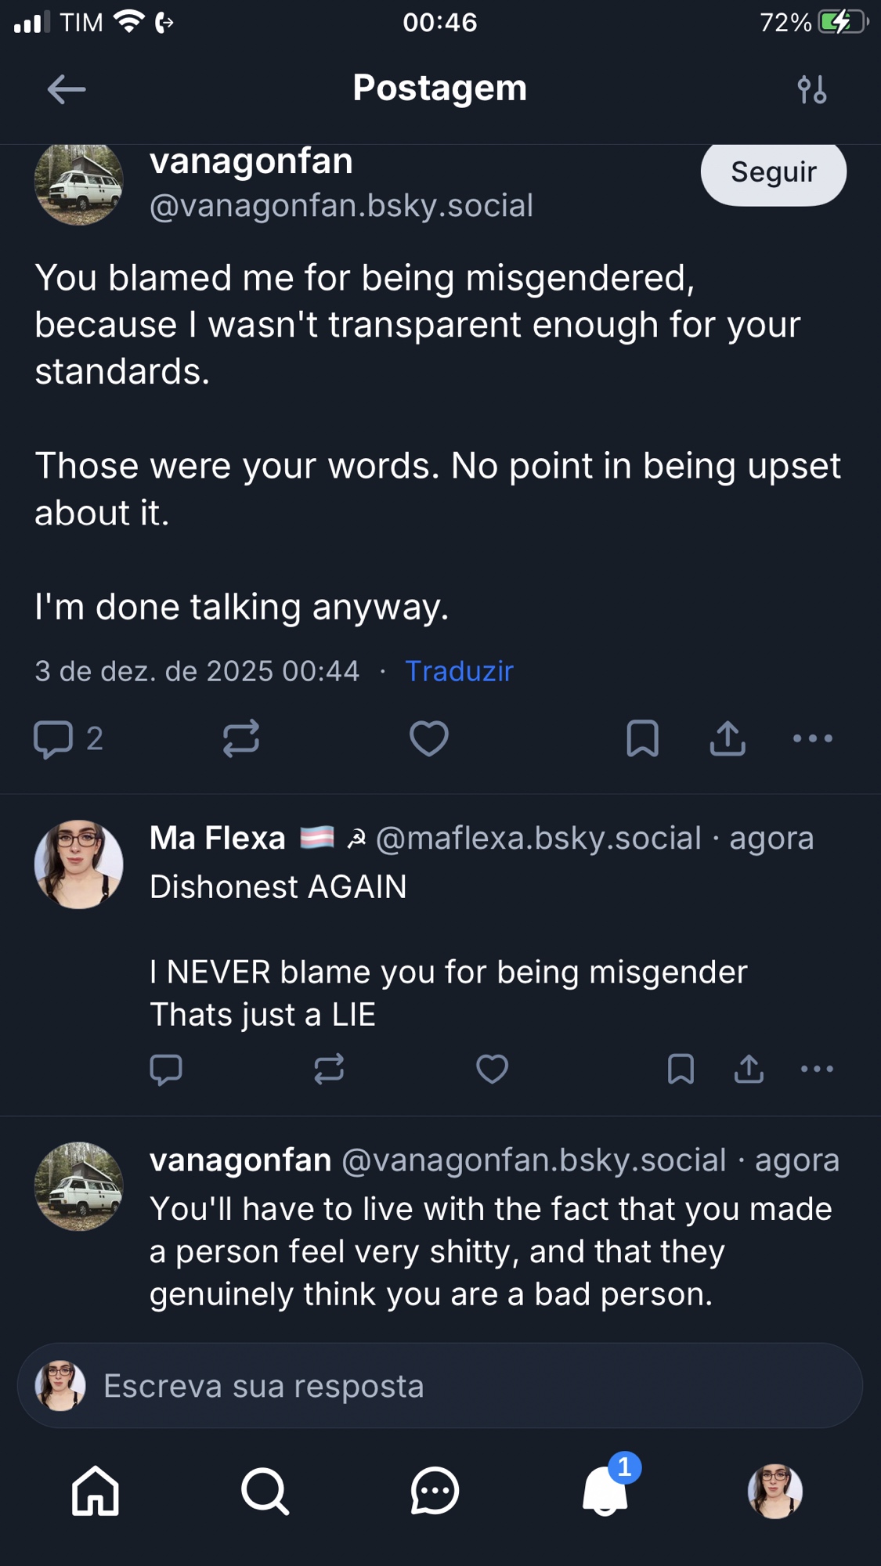Open the Search tab
The height and width of the screenshot is (1566, 881).
tap(265, 1491)
